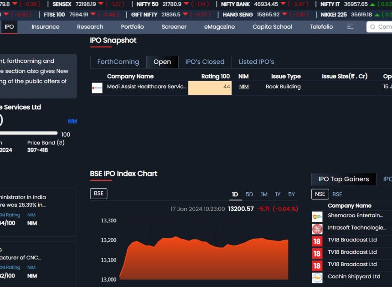392x287 pixels.
Task: Click Issue Type column header
Action: click(286, 77)
